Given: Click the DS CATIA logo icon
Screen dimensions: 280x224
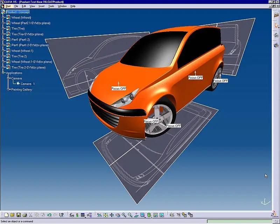Looking at the screenshot, I should pos(275,214).
